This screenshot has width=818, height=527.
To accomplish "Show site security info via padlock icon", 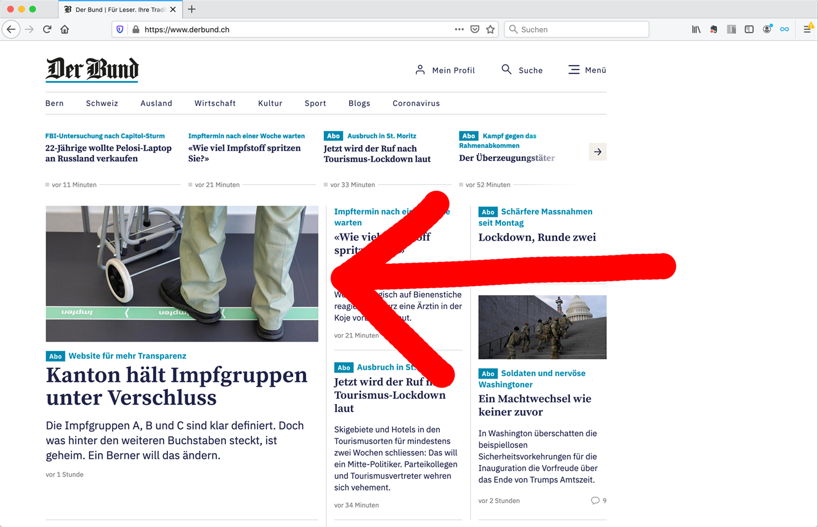I will coord(135,29).
